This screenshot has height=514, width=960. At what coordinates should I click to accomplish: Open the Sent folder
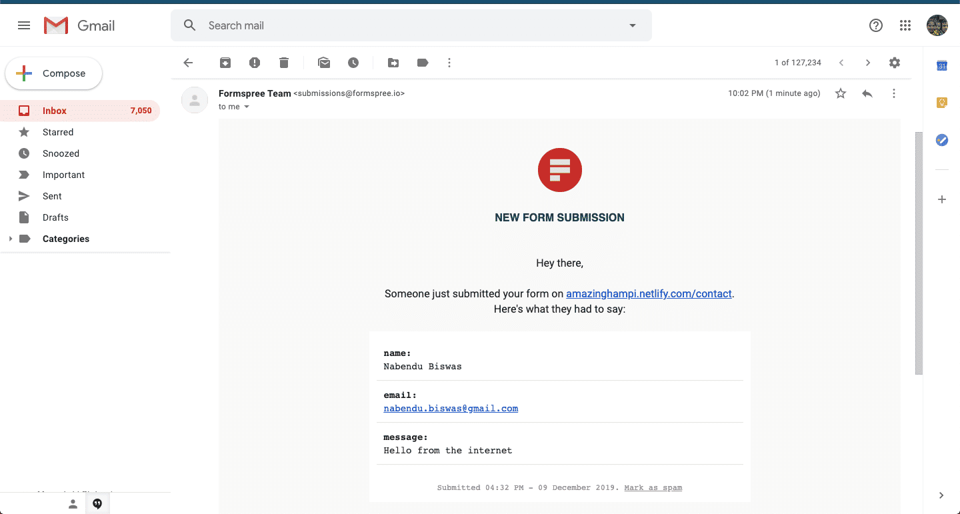(80, 196)
